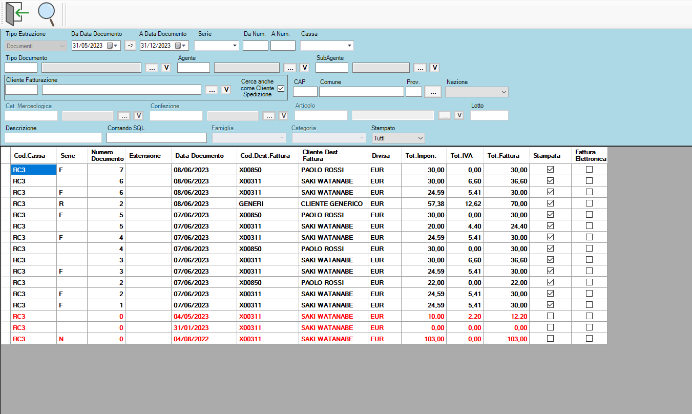Screen dimensions: 692x414
Task: Click the Tot.Fattura column header
Action: pyautogui.click(x=503, y=156)
